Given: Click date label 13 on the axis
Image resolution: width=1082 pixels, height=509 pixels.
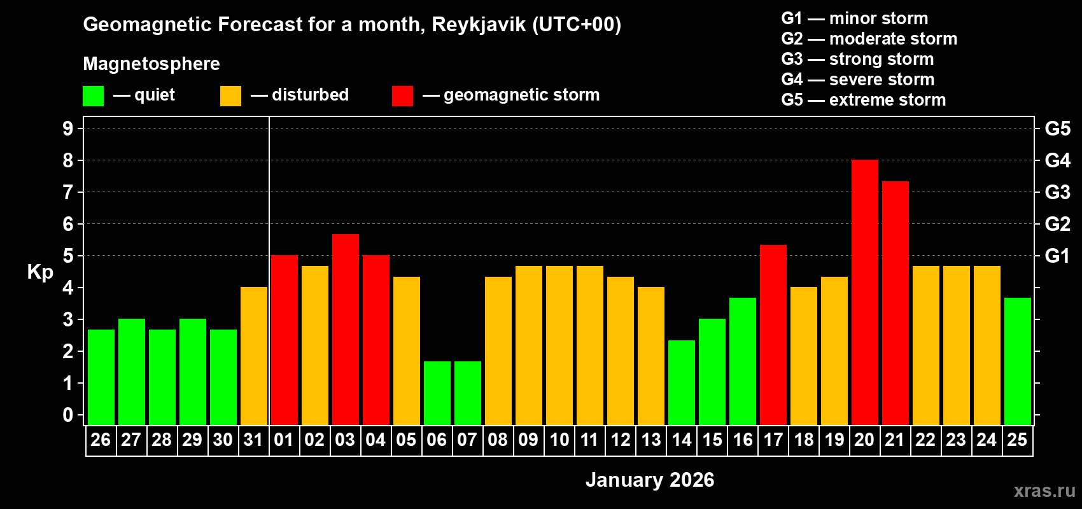Looking at the screenshot, I should 650,440.
